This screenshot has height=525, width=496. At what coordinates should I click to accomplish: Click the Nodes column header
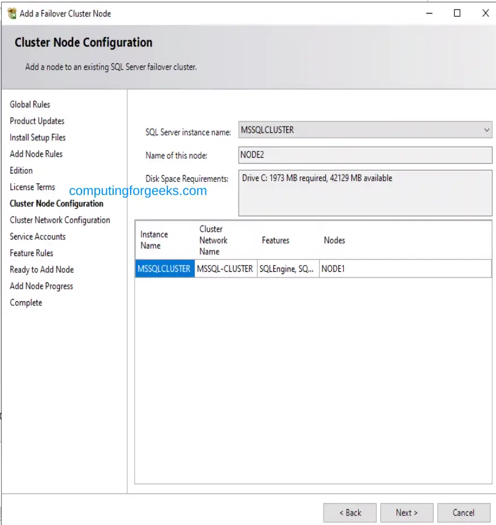coord(406,240)
